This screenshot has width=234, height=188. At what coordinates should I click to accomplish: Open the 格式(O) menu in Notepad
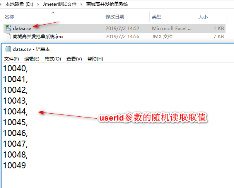pos(53,59)
